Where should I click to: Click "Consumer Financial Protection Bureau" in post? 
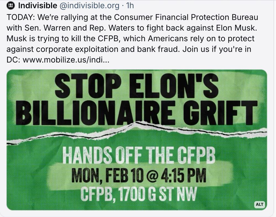click(186, 17)
